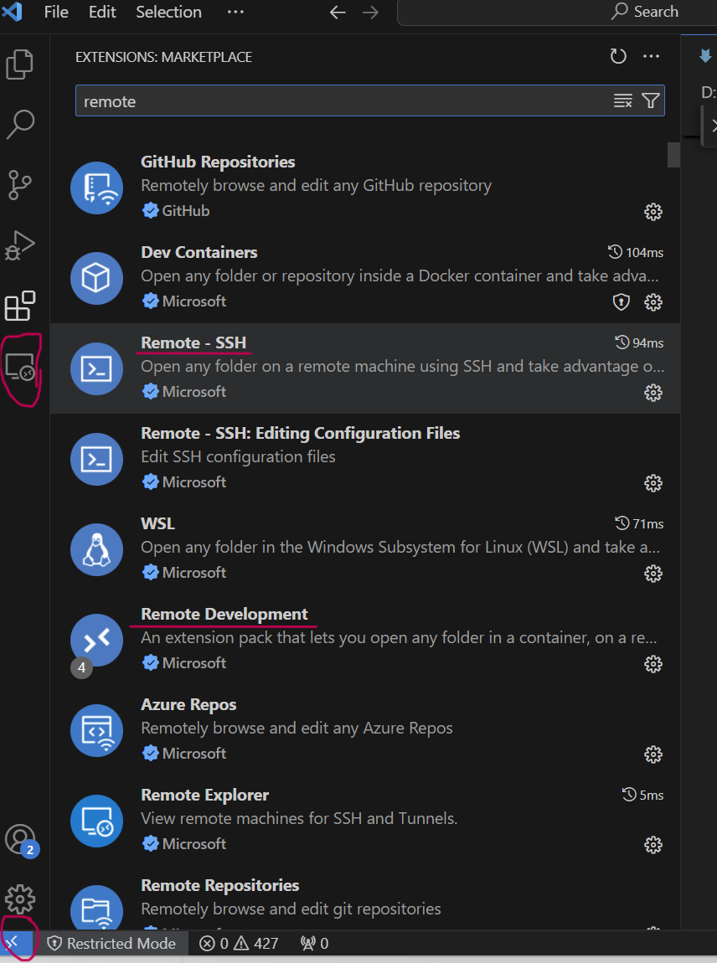Click forwarded ports indicator showing 0

pos(314,944)
